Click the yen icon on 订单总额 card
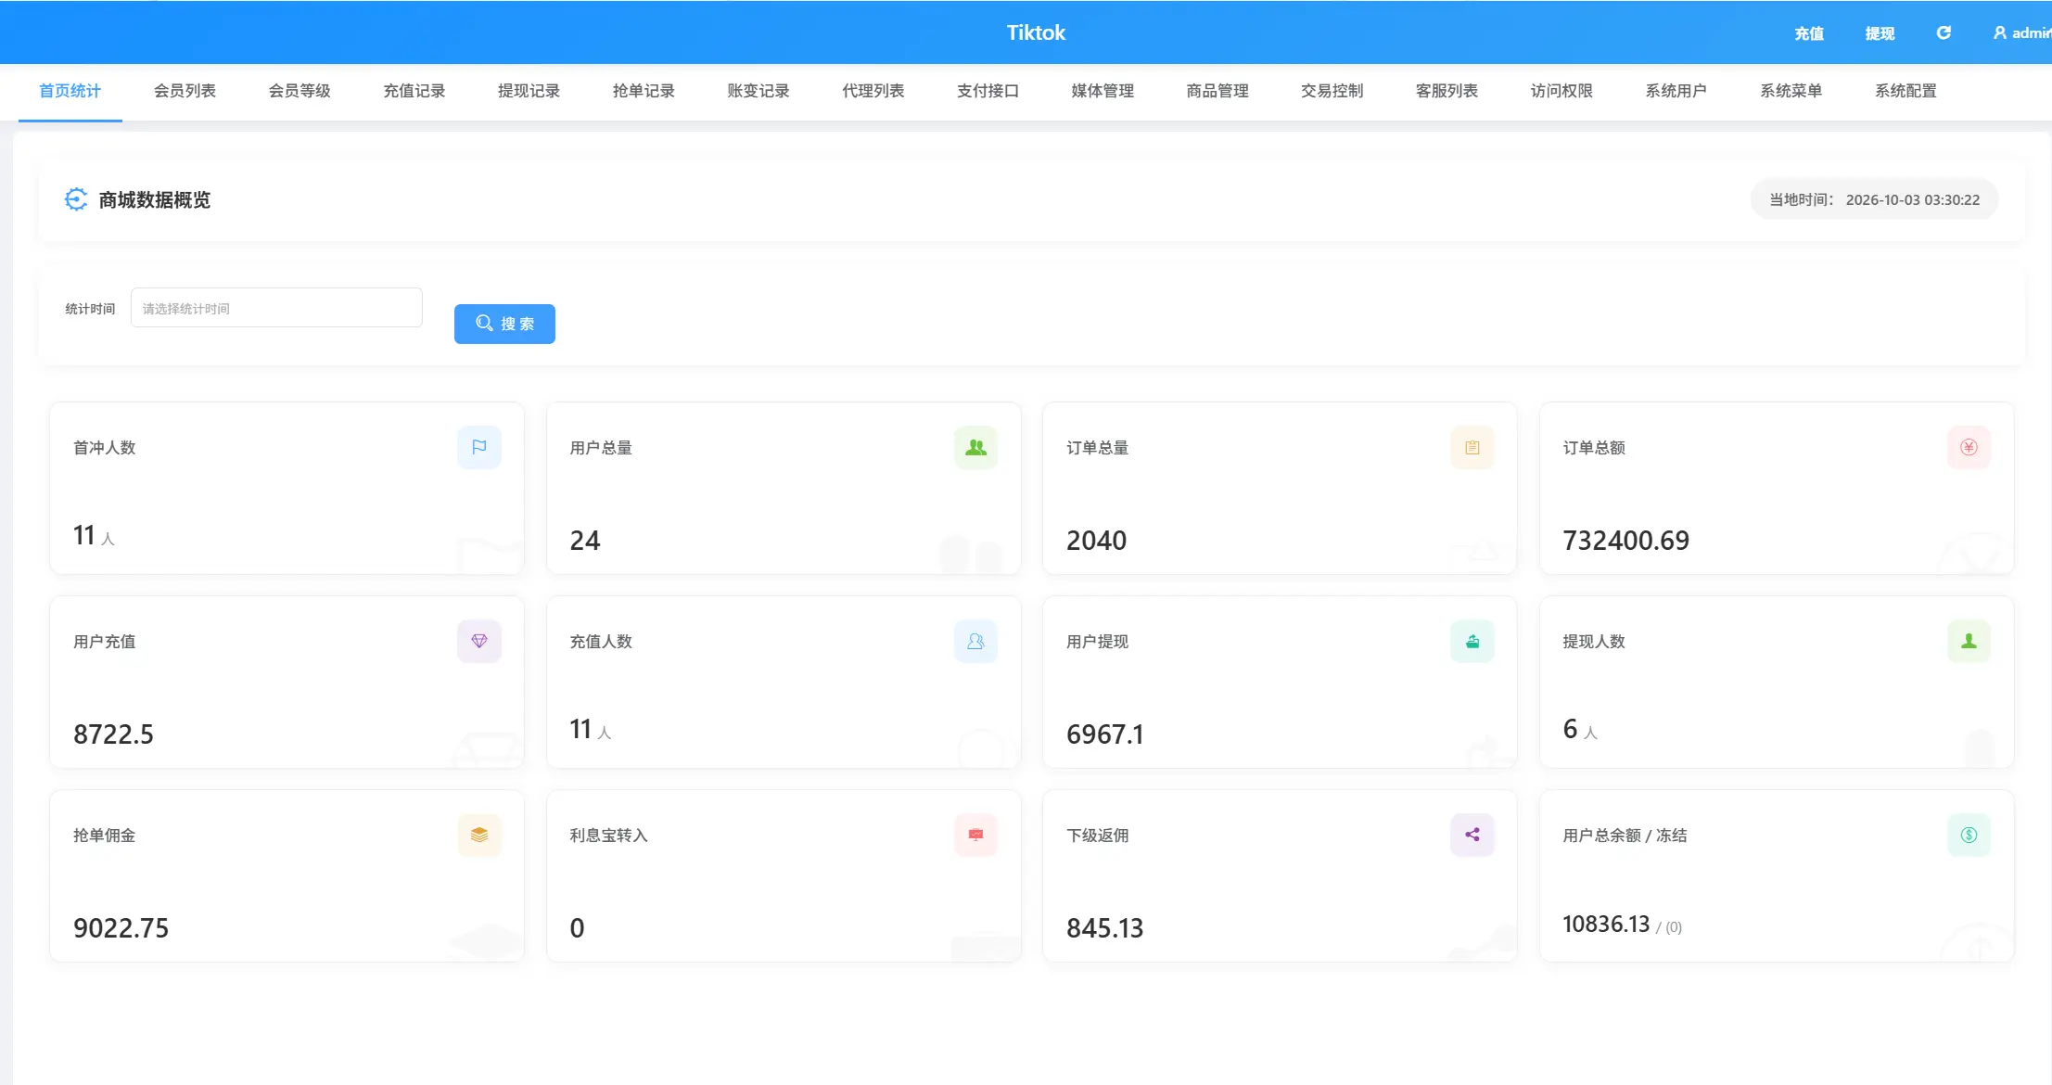The image size is (2052, 1085). coord(1969,447)
